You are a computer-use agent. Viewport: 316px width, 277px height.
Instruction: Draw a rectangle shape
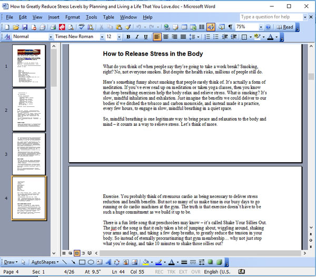coord(82,262)
